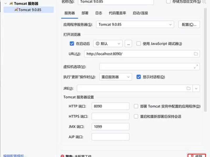The width and height of the screenshot is (210, 157).
Task: Expand the 虚拟机选项 field editor
Action: [x=196, y=67]
